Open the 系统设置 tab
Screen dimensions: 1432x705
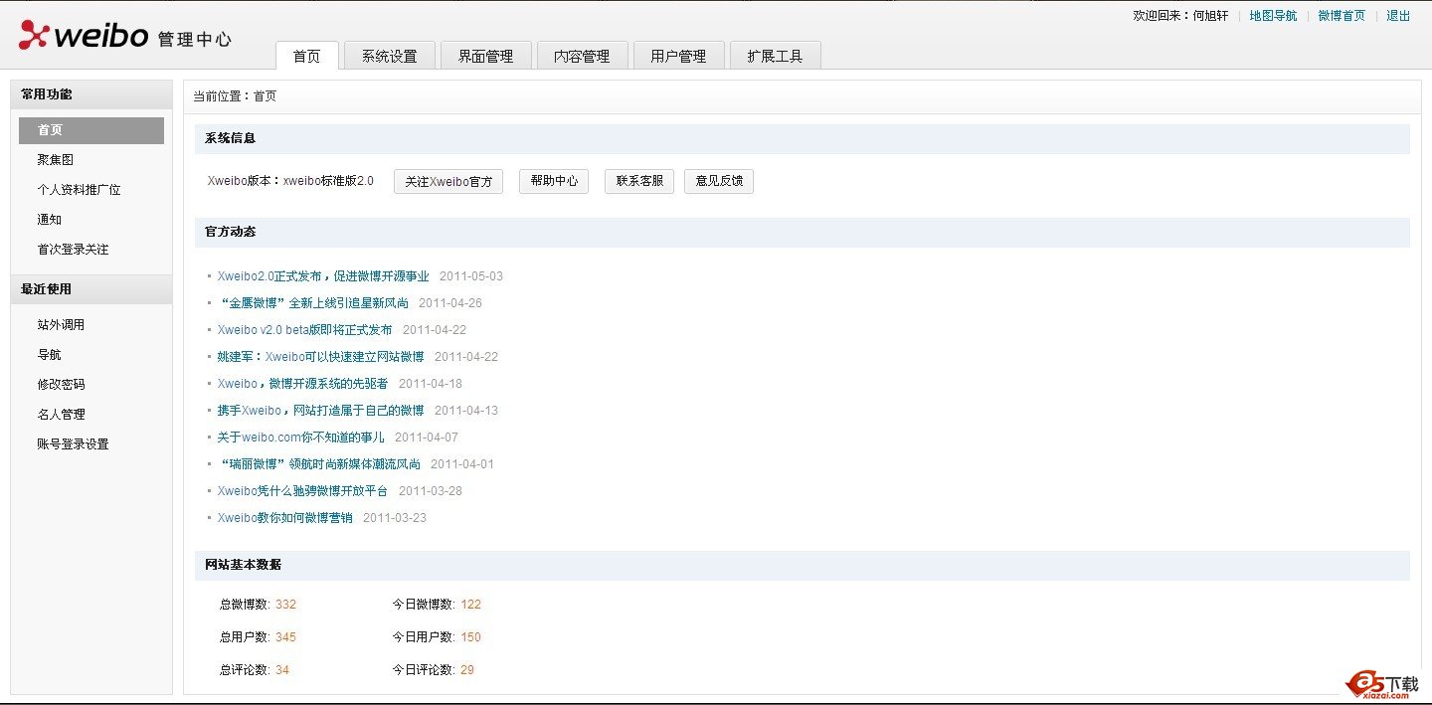389,56
